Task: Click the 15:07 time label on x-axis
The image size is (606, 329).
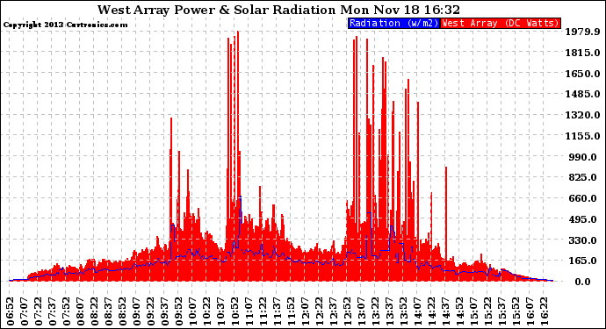Action: tap(474, 311)
